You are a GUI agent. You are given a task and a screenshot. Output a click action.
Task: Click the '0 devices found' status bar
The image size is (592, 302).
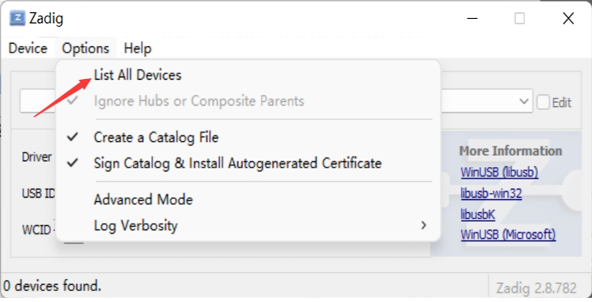pyautogui.click(x=52, y=285)
